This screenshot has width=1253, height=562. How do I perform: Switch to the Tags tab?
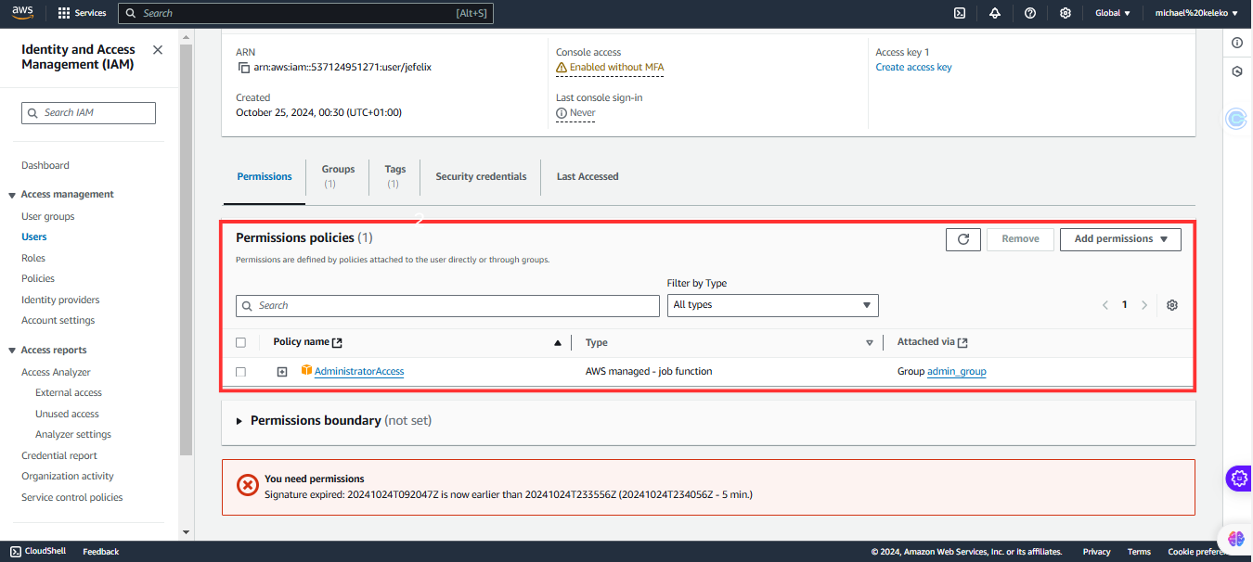coord(395,175)
